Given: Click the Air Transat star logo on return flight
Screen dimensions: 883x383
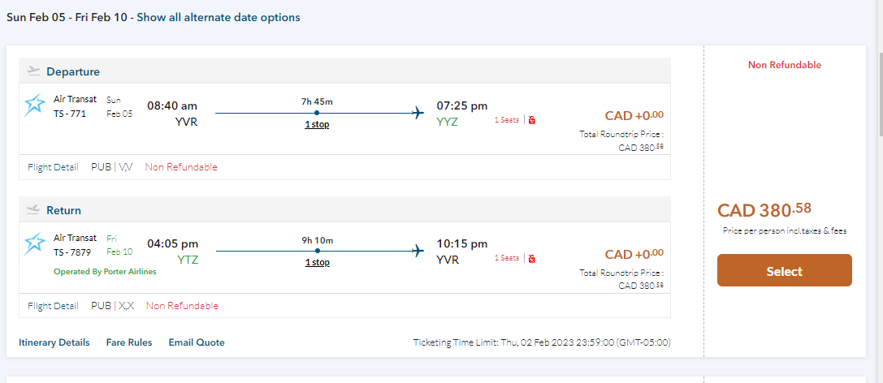Looking at the screenshot, I should 36,243.
